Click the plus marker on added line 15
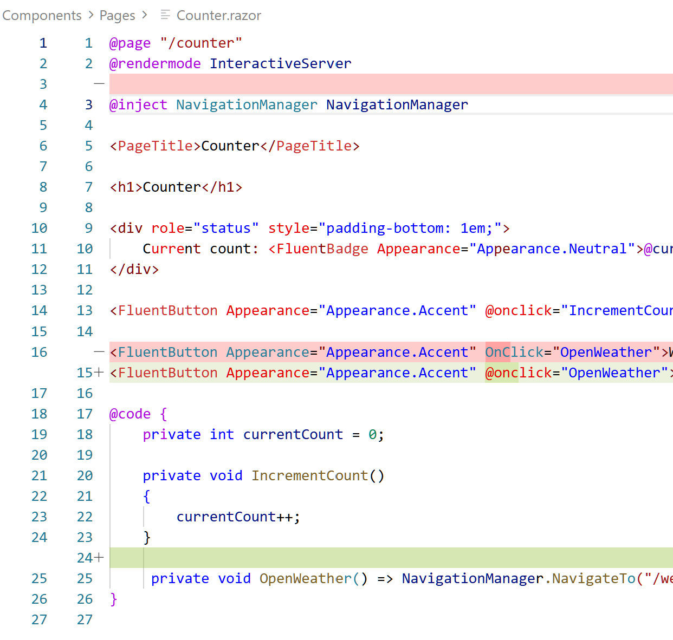Image resolution: width=673 pixels, height=640 pixels. coord(99,373)
